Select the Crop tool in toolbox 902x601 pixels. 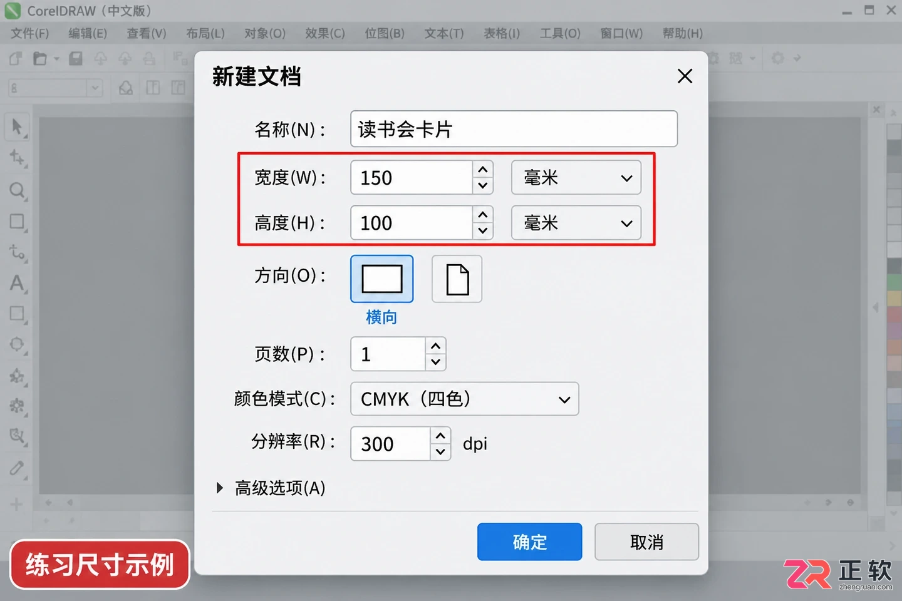click(x=17, y=158)
